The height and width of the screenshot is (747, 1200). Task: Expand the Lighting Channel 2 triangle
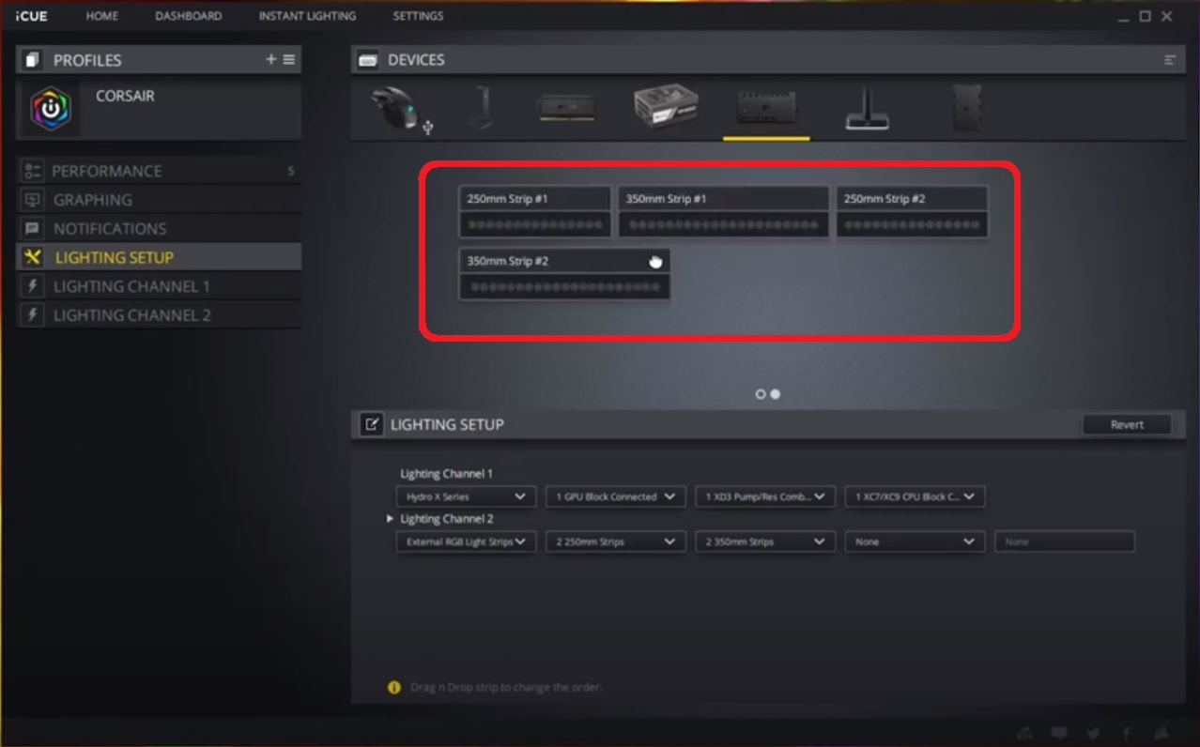pyautogui.click(x=391, y=519)
